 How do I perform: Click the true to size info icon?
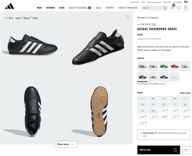pos(141,133)
